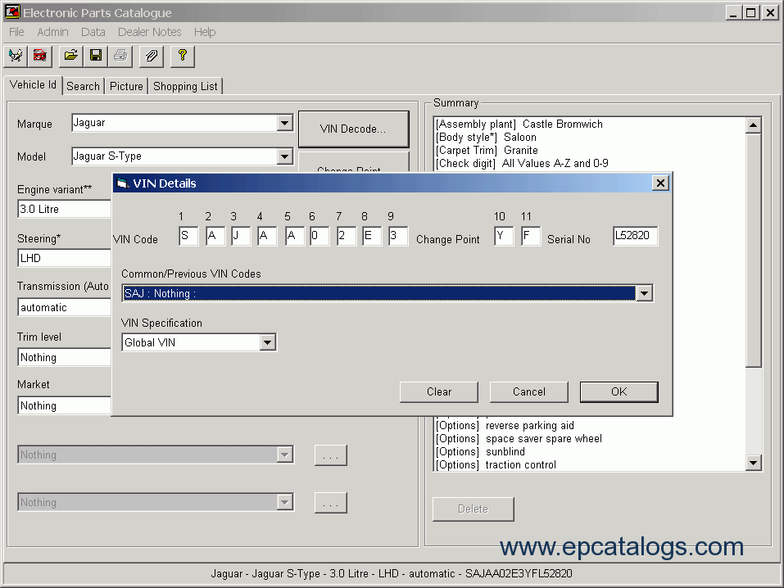The width and height of the screenshot is (784, 588).
Task: Click the Transmission field showing automatic
Action: (64, 307)
